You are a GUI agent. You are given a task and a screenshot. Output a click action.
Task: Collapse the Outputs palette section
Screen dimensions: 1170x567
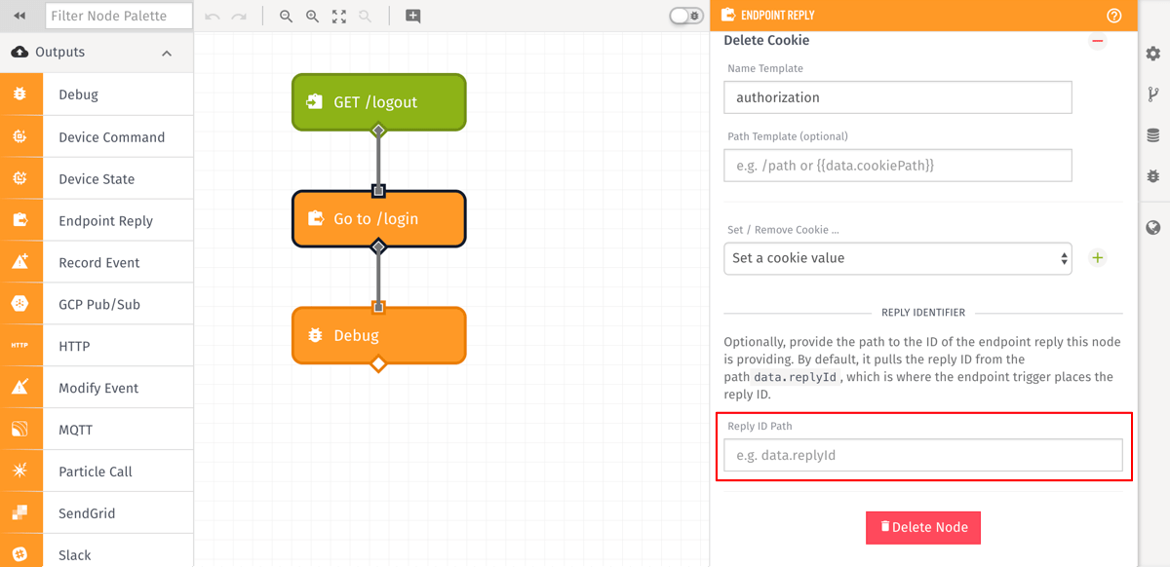pos(167,53)
